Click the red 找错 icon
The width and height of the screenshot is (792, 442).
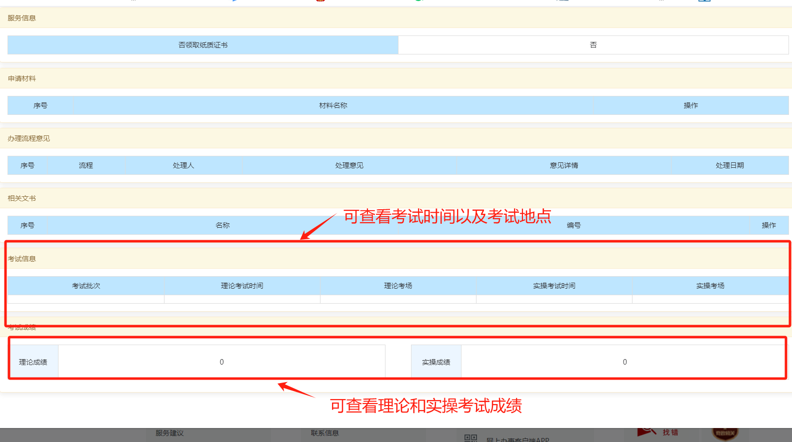pos(647,432)
